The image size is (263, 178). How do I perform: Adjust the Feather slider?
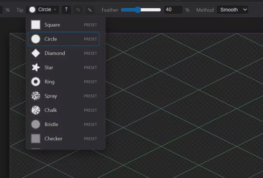tap(141, 10)
